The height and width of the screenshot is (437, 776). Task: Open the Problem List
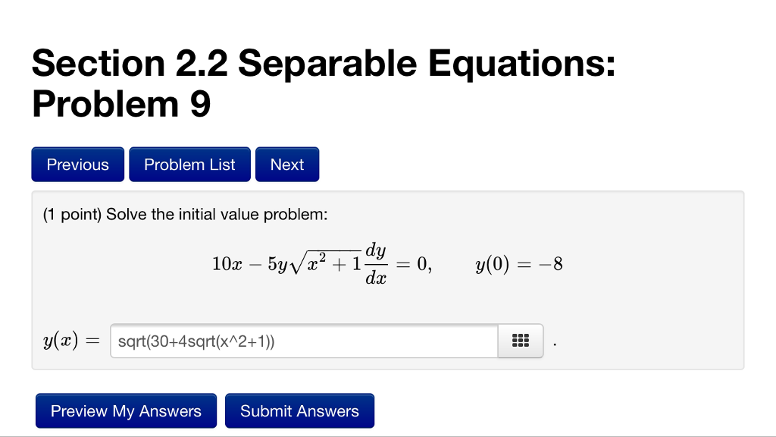point(189,164)
